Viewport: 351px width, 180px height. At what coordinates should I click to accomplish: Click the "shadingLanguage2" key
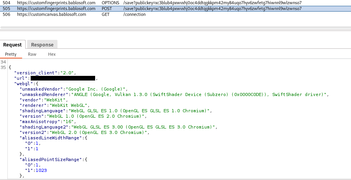[42, 127]
